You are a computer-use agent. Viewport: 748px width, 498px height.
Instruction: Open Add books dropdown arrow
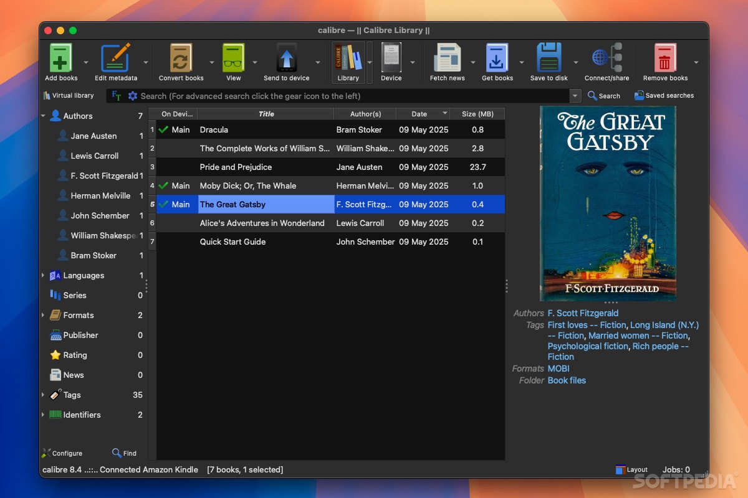pos(86,63)
